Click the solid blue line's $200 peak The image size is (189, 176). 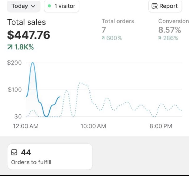pyautogui.click(x=33, y=63)
